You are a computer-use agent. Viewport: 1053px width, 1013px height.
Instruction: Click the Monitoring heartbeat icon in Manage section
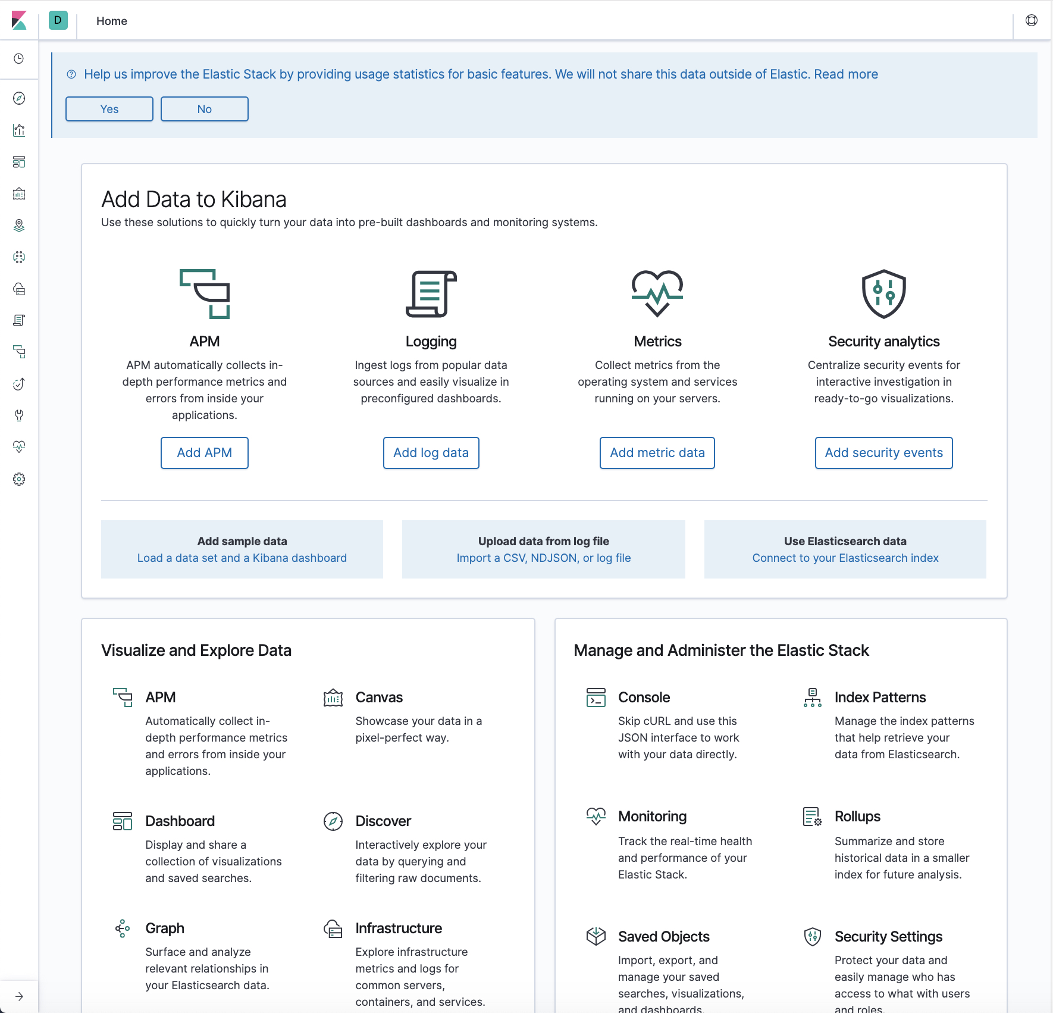pos(596,817)
